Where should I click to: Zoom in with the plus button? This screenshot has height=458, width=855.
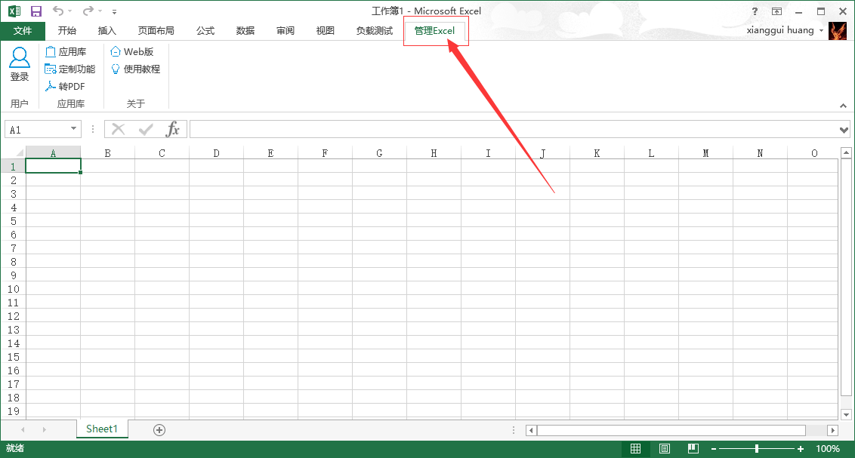801,449
